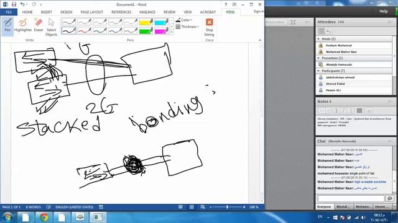Toggle attendee list view button
This screenshot has width=398, height=223.
click(x=321, y=31)
